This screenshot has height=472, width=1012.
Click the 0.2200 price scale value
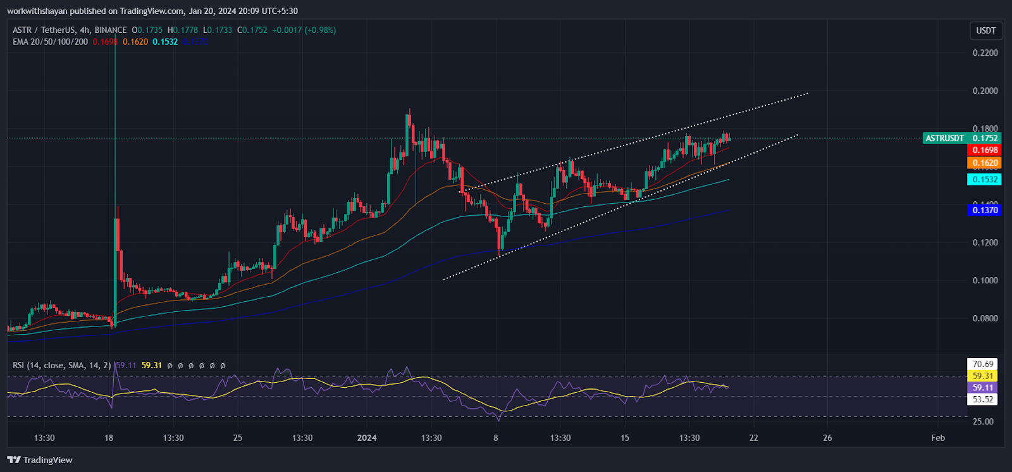click(985, 53)
